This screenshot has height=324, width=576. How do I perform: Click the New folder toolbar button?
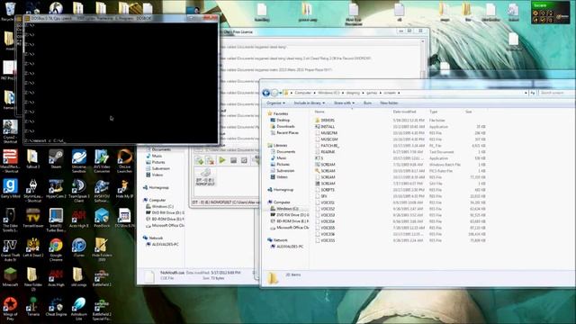(x=389, y=103)
